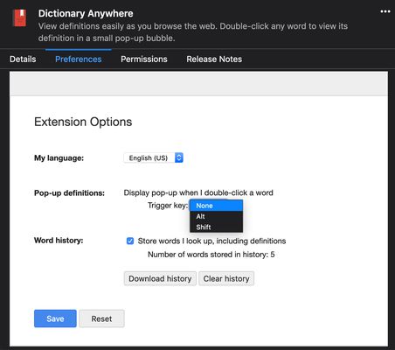Select the Preferences tab
Viewport: 395px width, 350px height.
click(x=79, y=59)
